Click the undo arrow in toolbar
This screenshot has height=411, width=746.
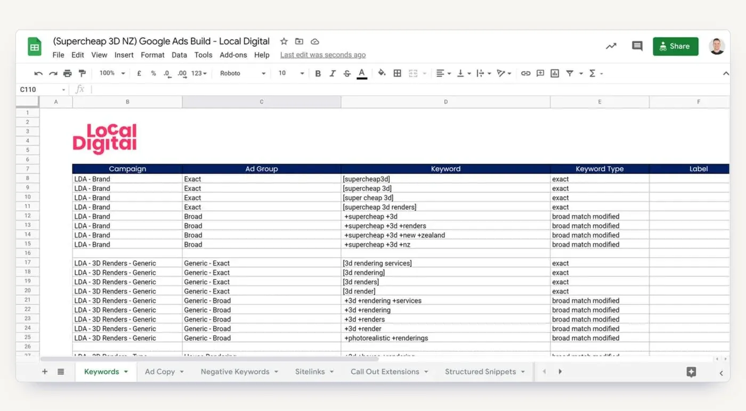[x=38, y=73]
